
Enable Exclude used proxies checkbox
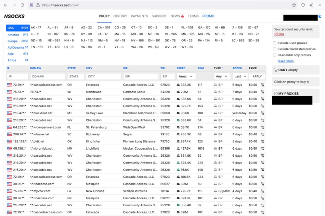(275, 43)
